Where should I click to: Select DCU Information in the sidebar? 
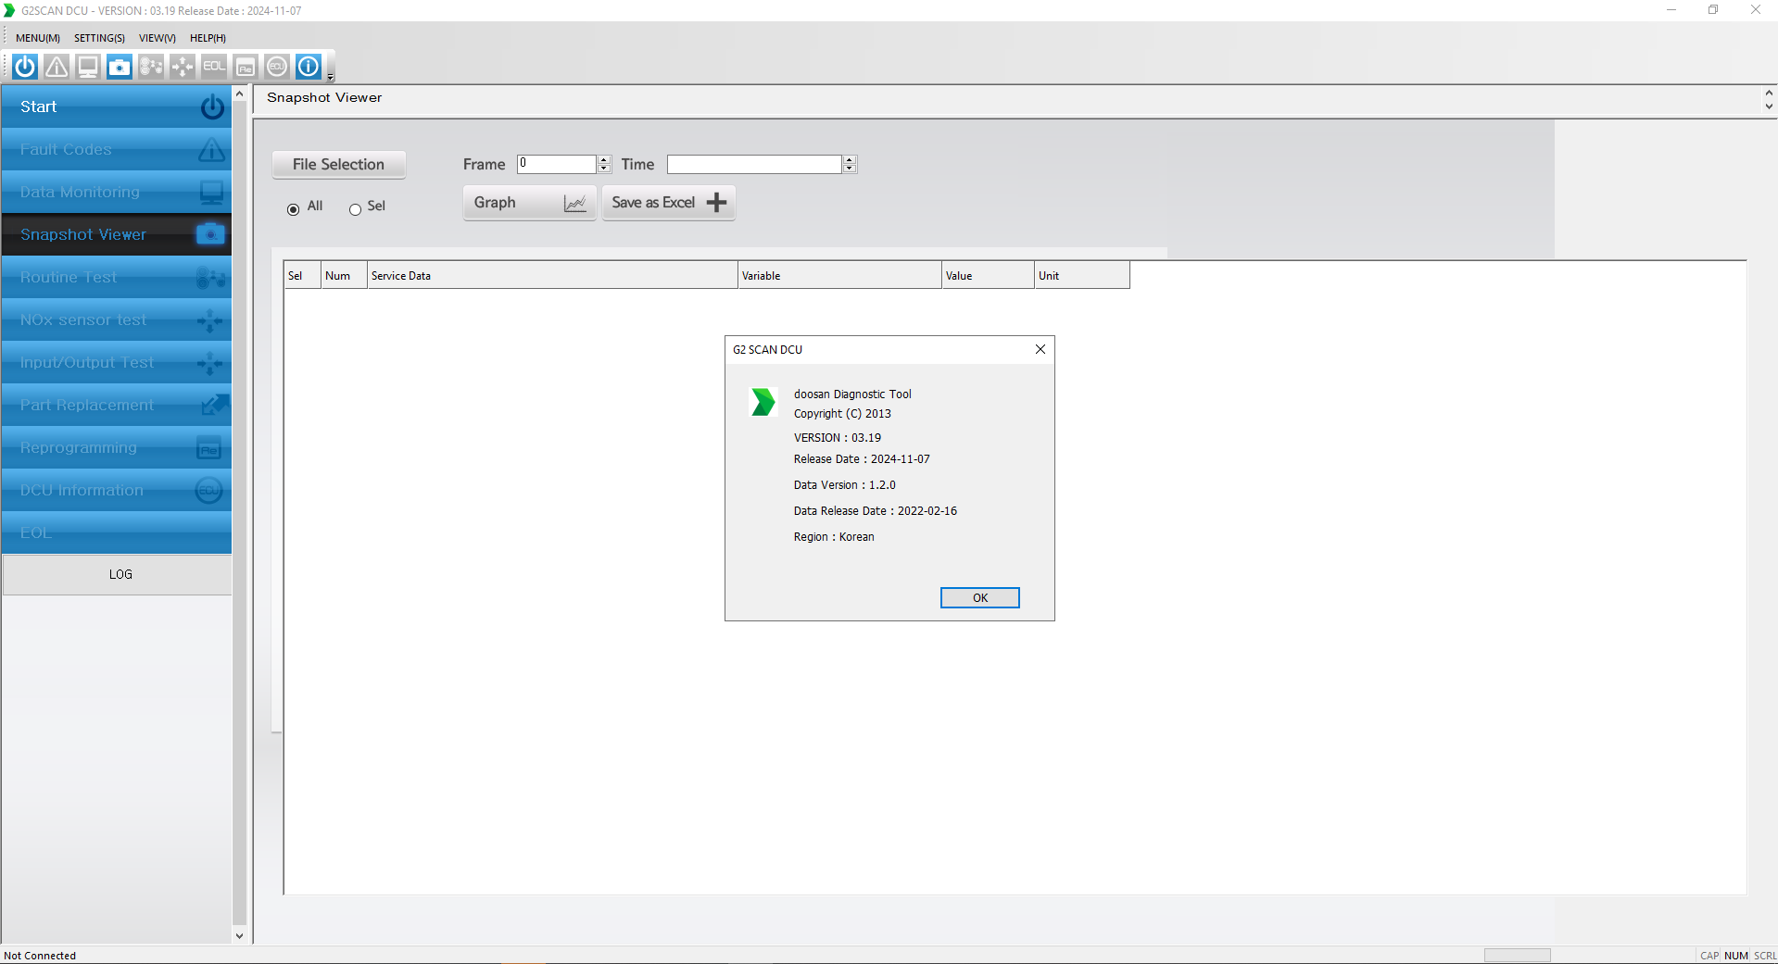click(x=117, y=490)
